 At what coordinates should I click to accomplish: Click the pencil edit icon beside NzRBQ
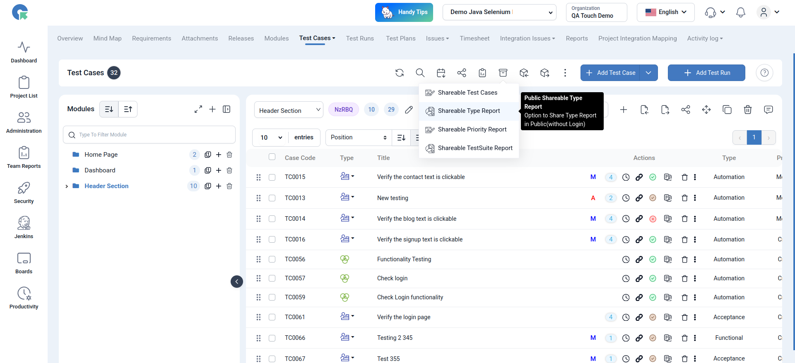409,110
